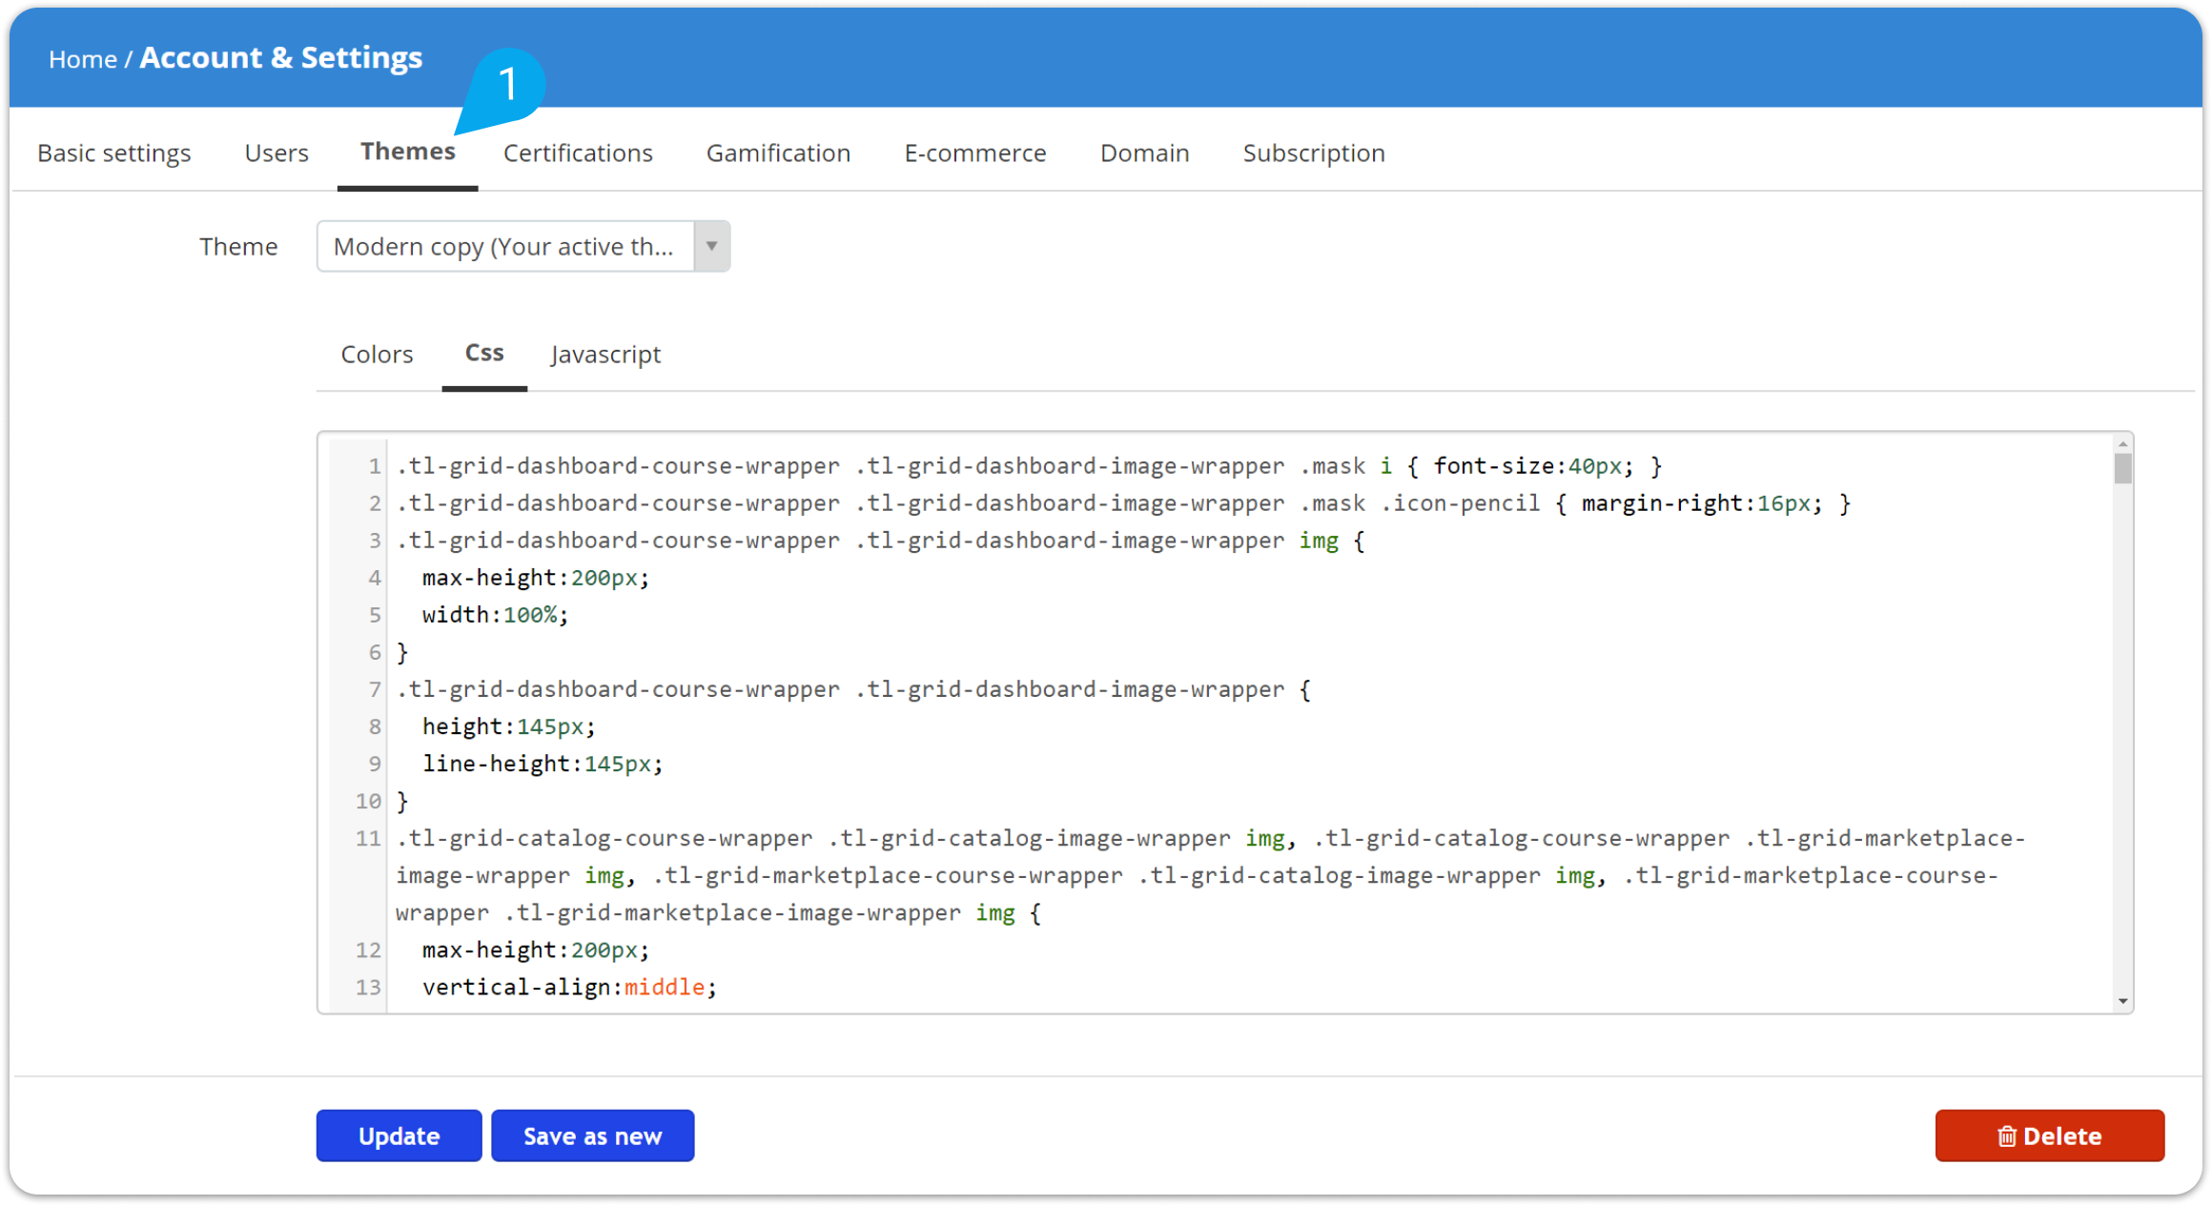2212x1206 pixels.
Task: Open the Domain tab
Action: (x=1144, y=153)
